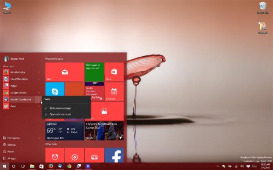Select the zipped folder desktop icon
This screenshot has width=273, height=170.
(263, 28)
